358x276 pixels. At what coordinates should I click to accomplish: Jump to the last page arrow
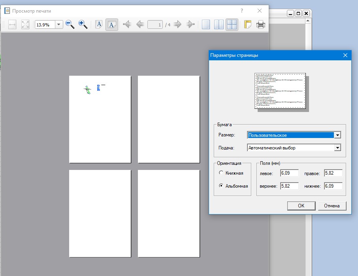click(190, 24)
